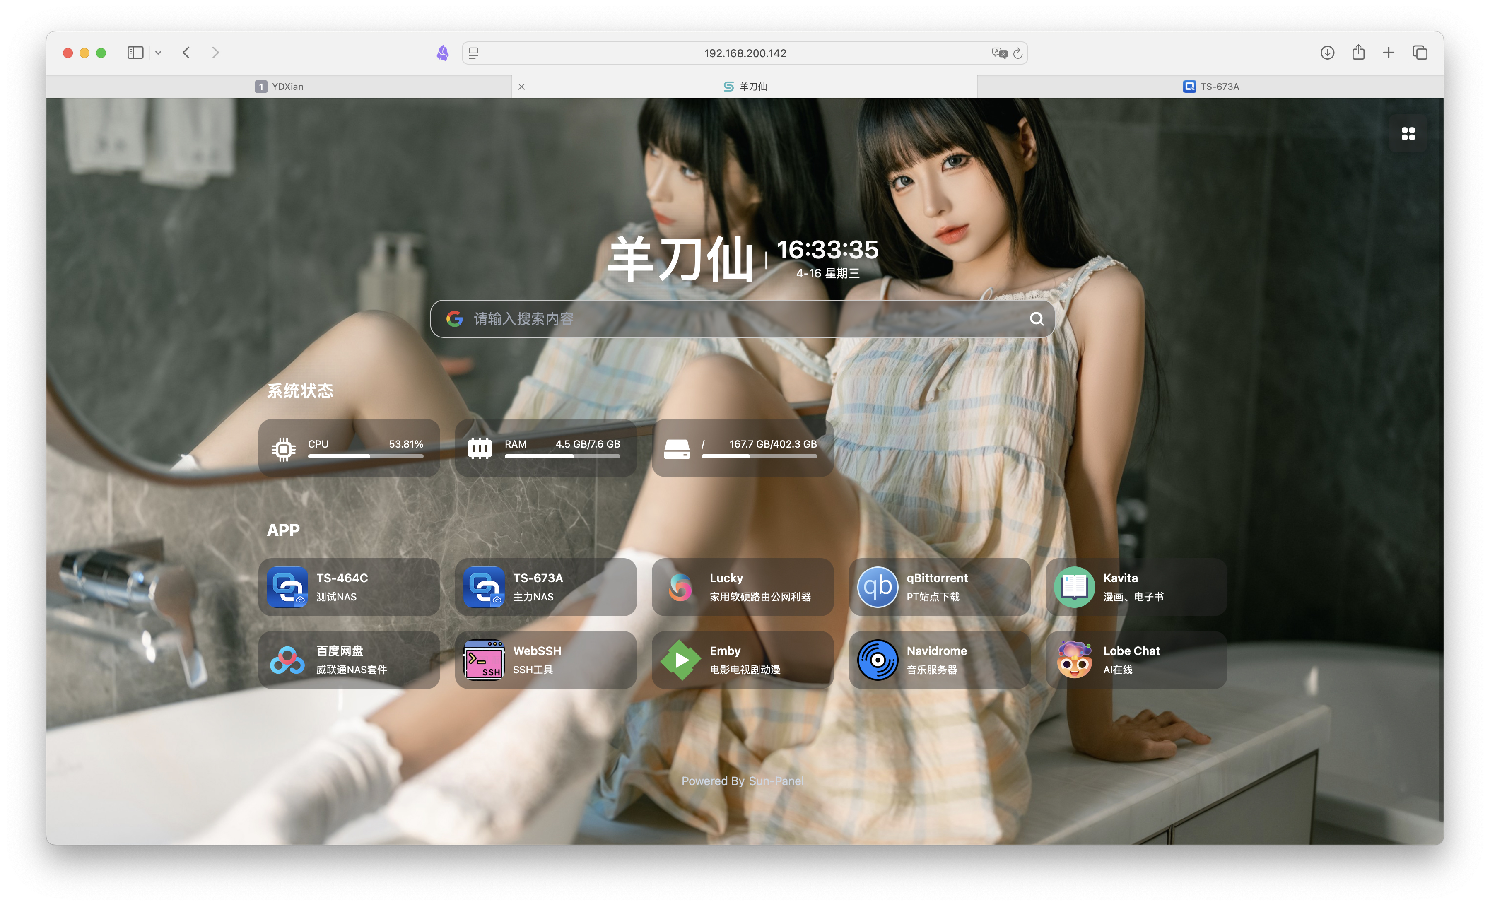The image size is (1490, 906).
Task: Open the TS-464C 测试NAS card
Action: point(348,587)
